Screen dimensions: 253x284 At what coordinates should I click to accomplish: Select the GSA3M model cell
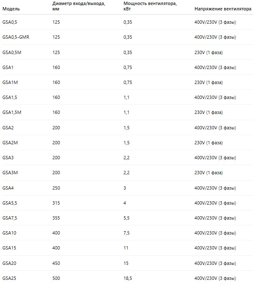(x=10, y=173)
